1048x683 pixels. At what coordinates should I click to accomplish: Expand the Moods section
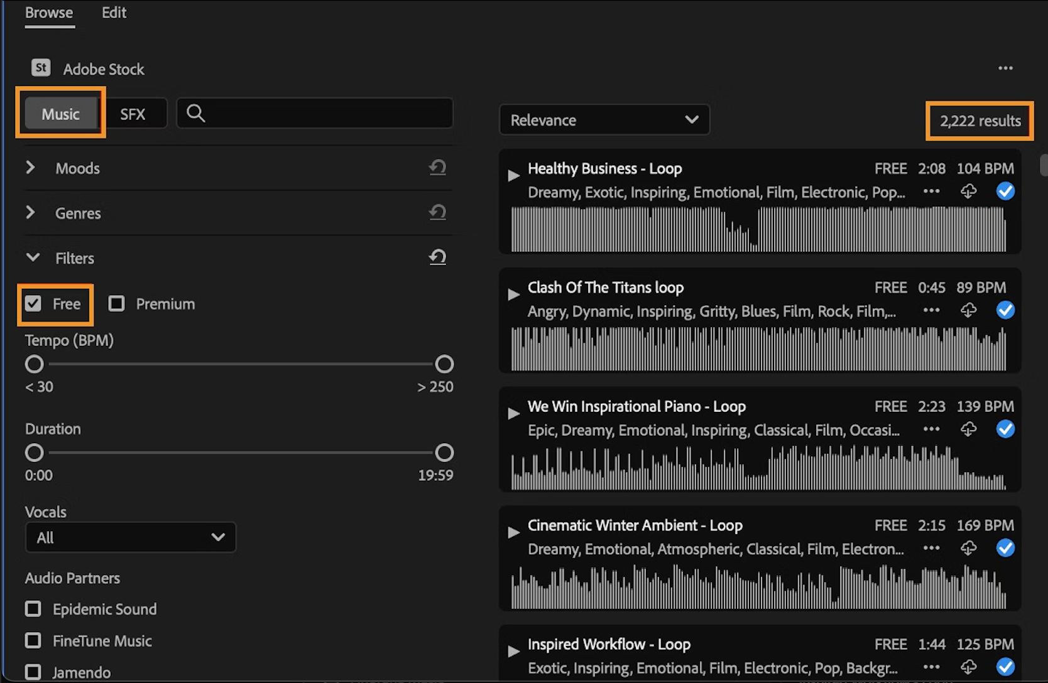[x=30, y=168]
